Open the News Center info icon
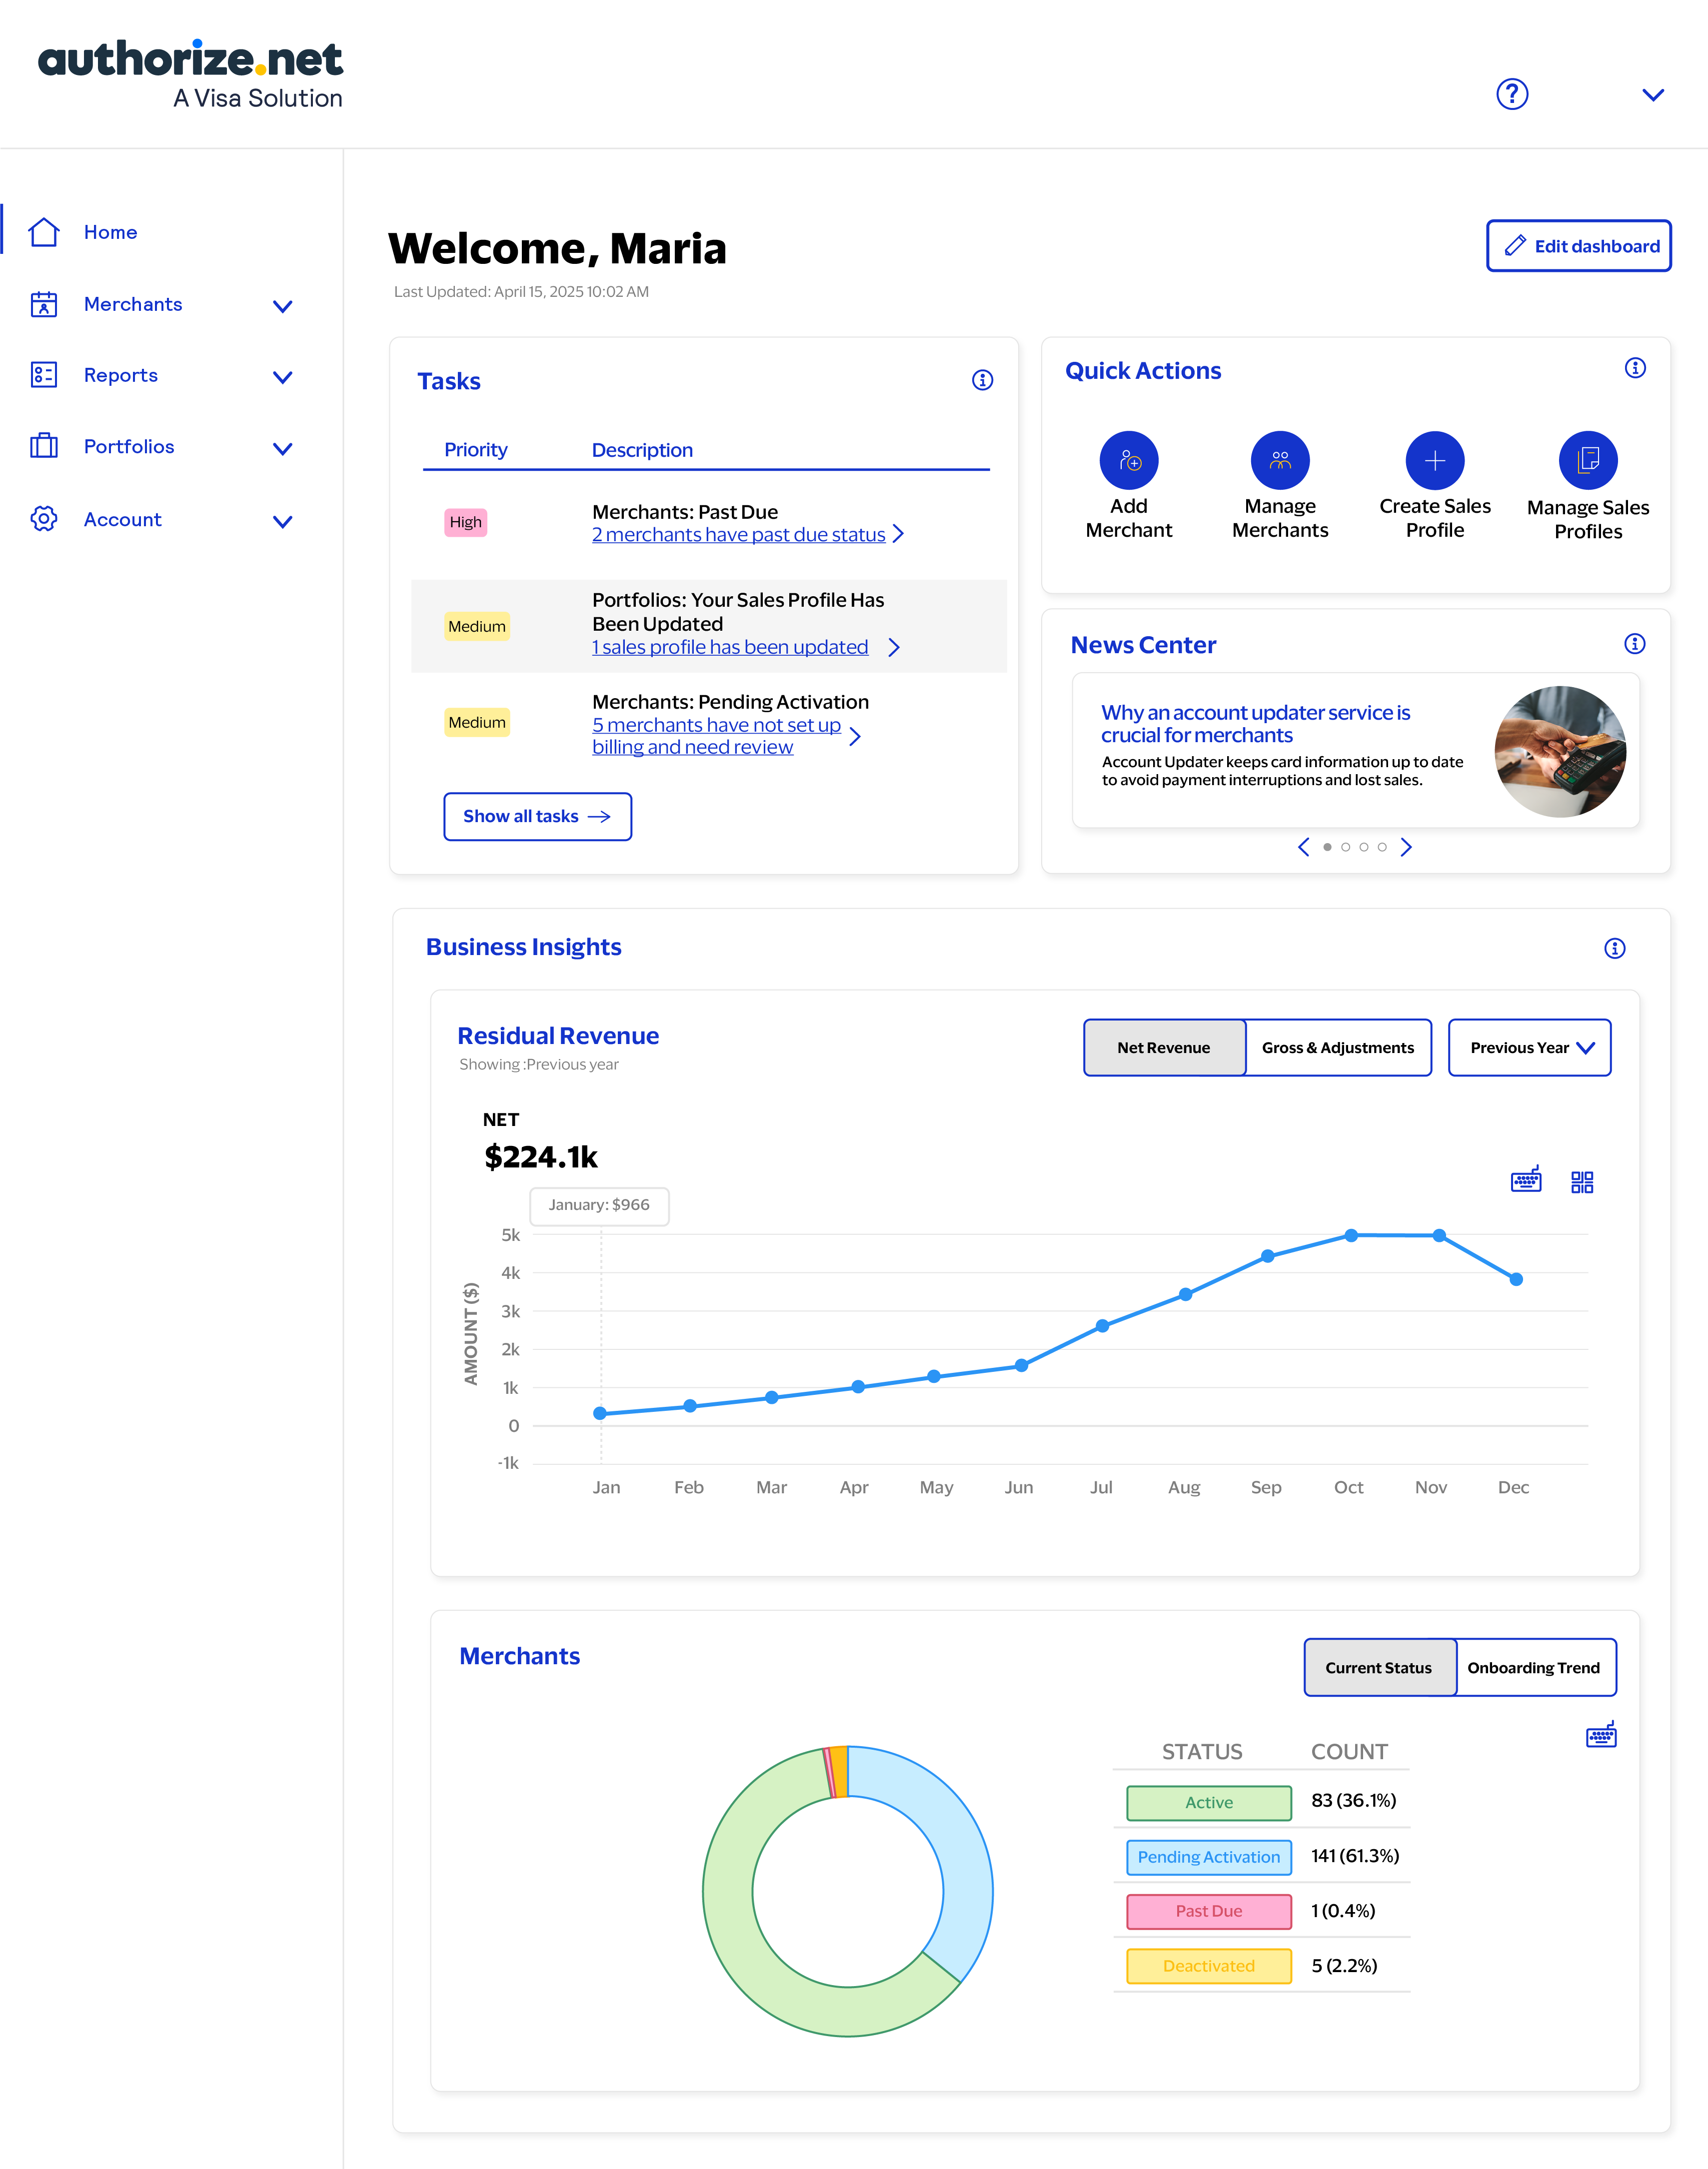Image resolution: width=1708 pixels, height=2169 pixels. (1635, 644)
